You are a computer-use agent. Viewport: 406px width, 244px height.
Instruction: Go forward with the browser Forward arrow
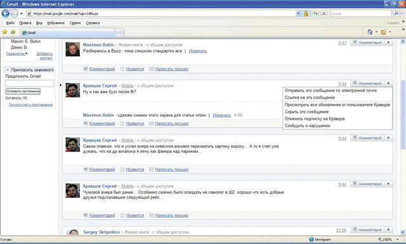tap(15, 13)
